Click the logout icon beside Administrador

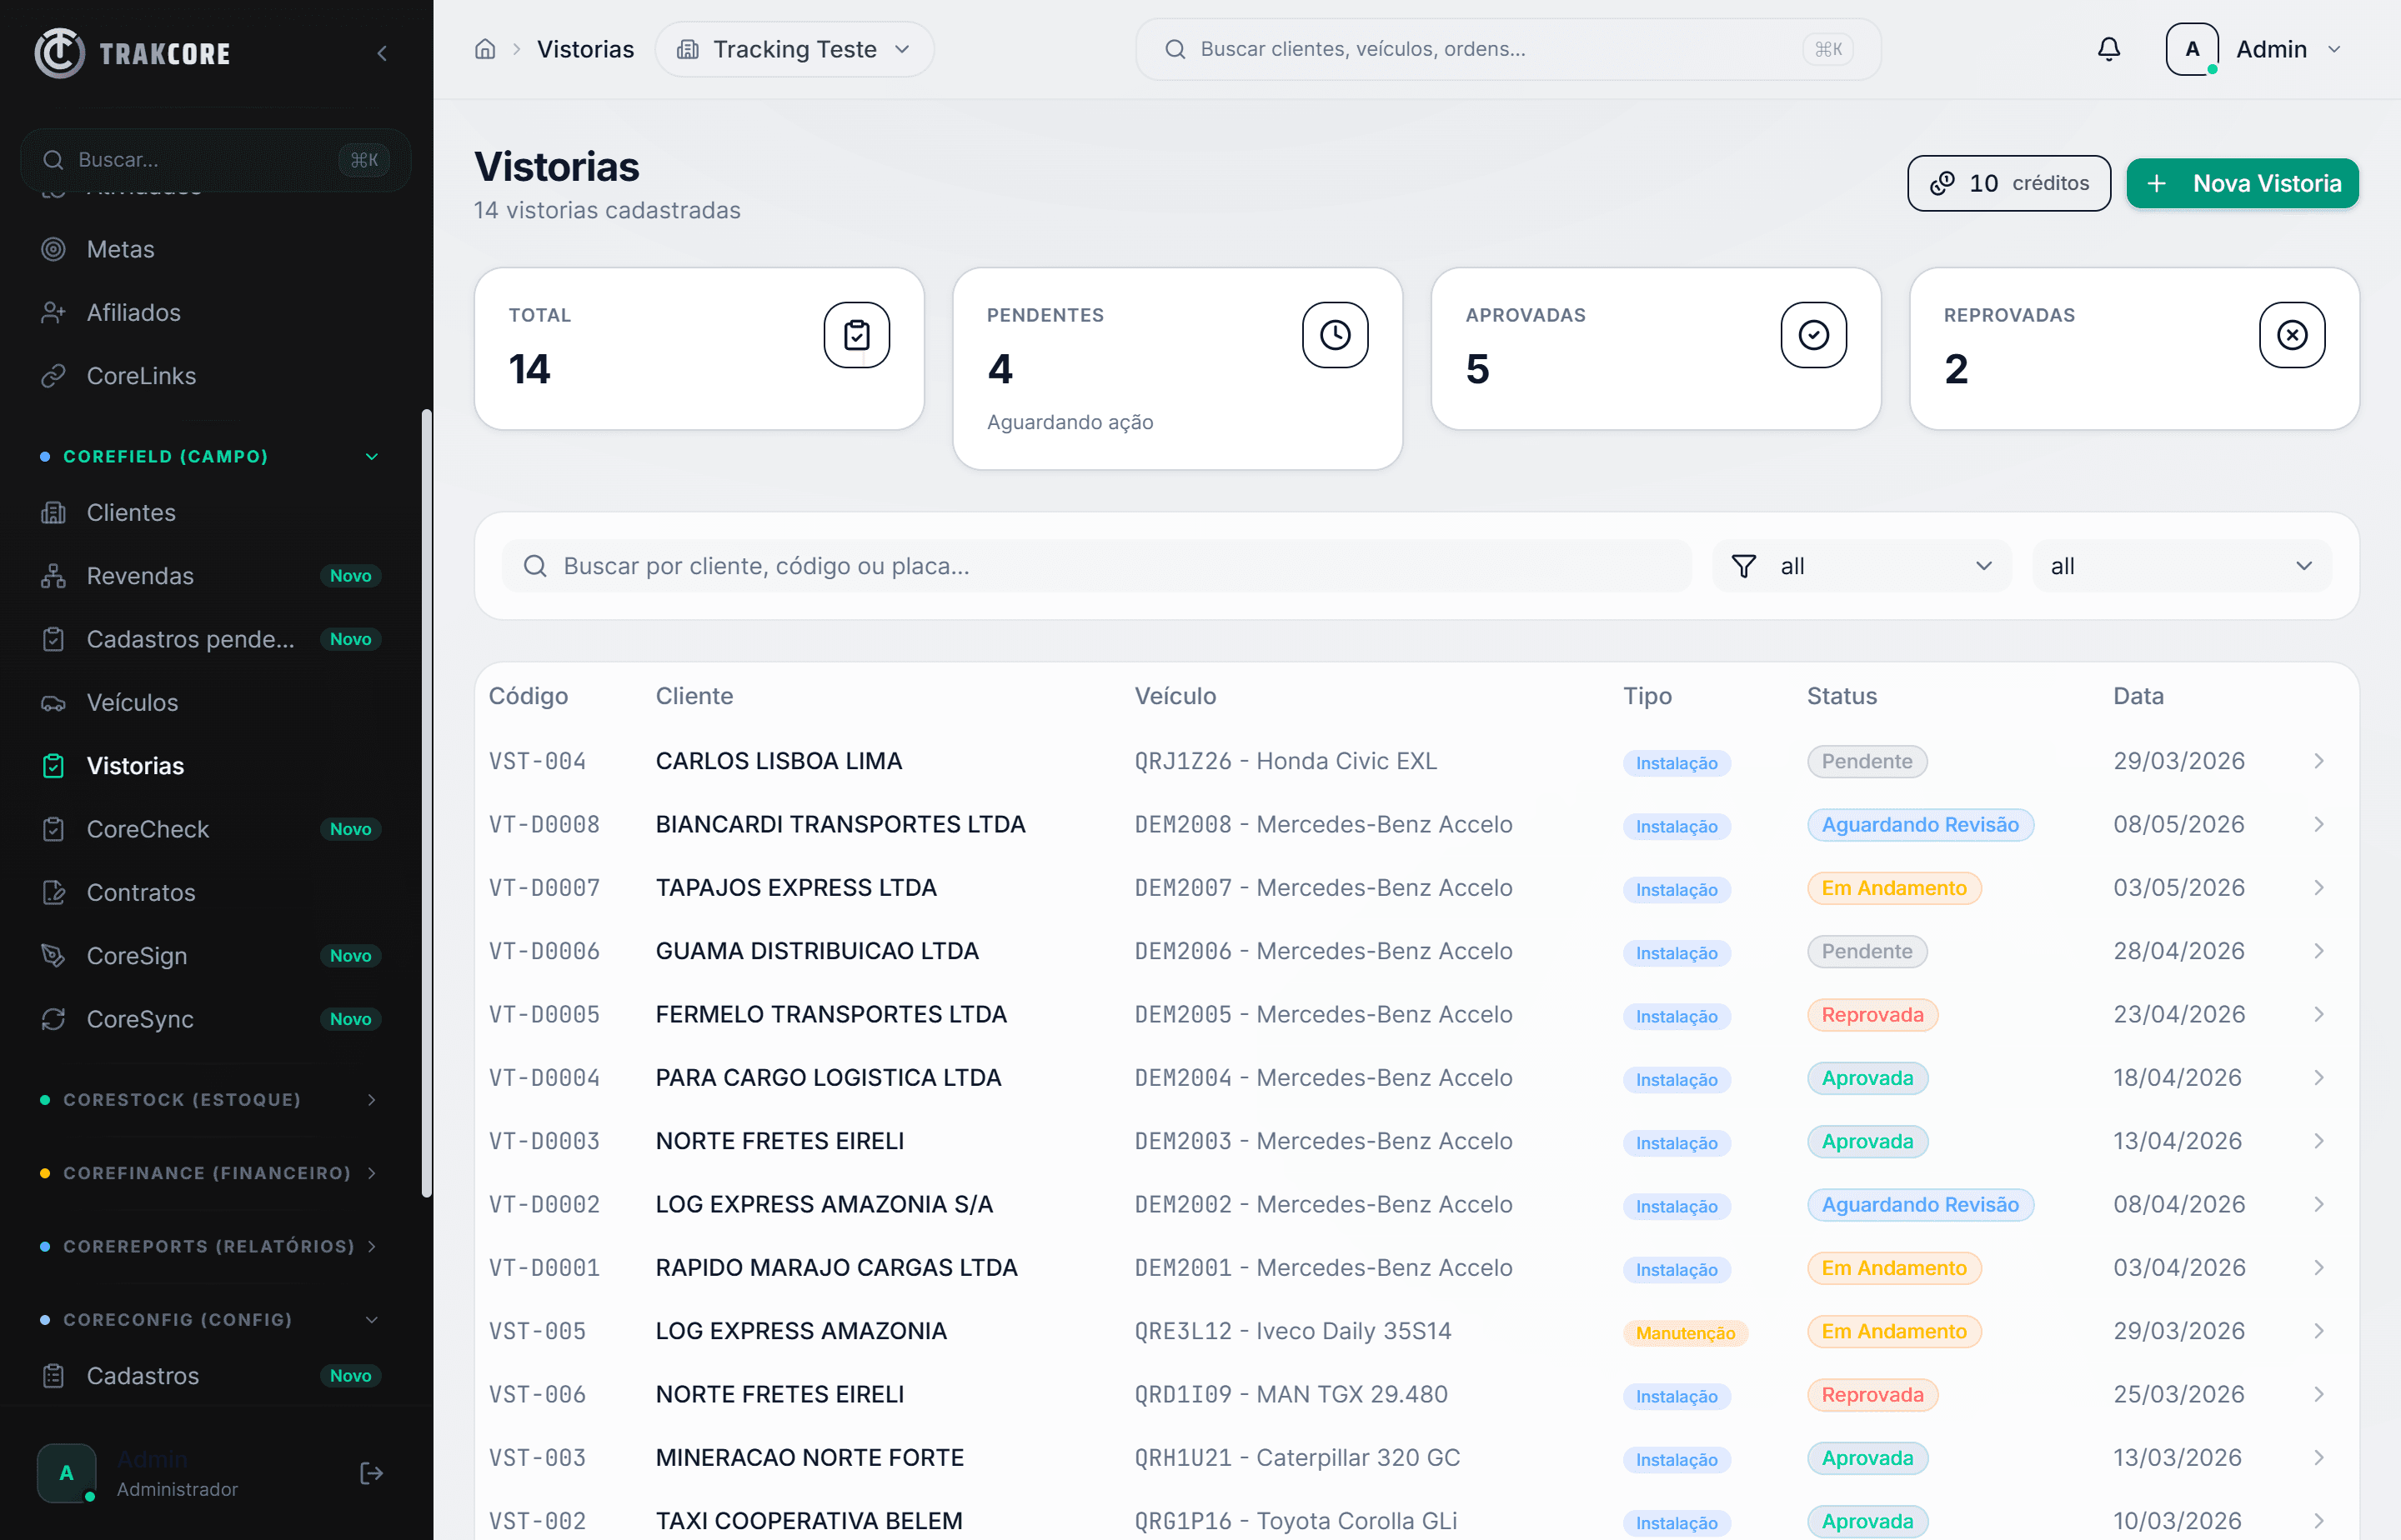click(371, 1473)
